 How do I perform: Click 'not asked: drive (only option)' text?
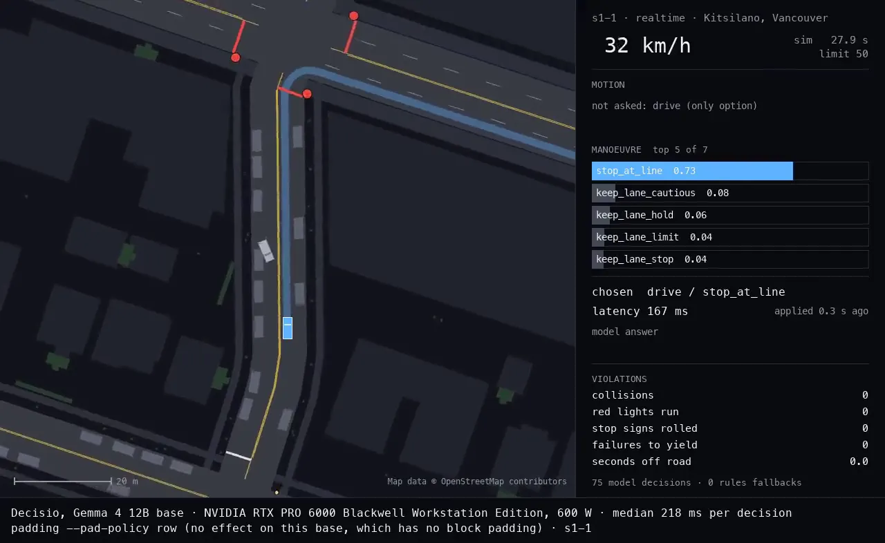[675, 106]
